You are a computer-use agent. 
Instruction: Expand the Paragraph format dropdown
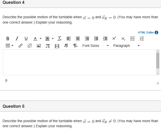(x=126, y=46)
